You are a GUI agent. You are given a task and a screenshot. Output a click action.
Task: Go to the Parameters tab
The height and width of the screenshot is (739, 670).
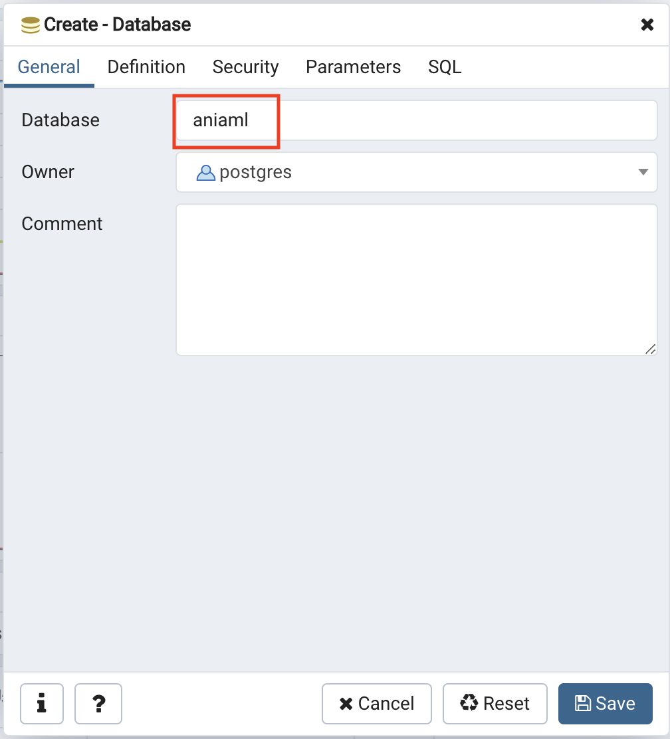pos(353,67)
